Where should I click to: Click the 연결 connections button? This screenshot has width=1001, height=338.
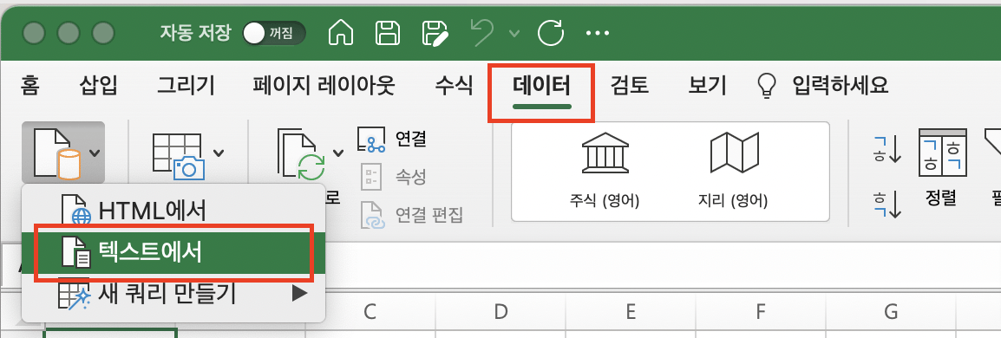[392, 140]
